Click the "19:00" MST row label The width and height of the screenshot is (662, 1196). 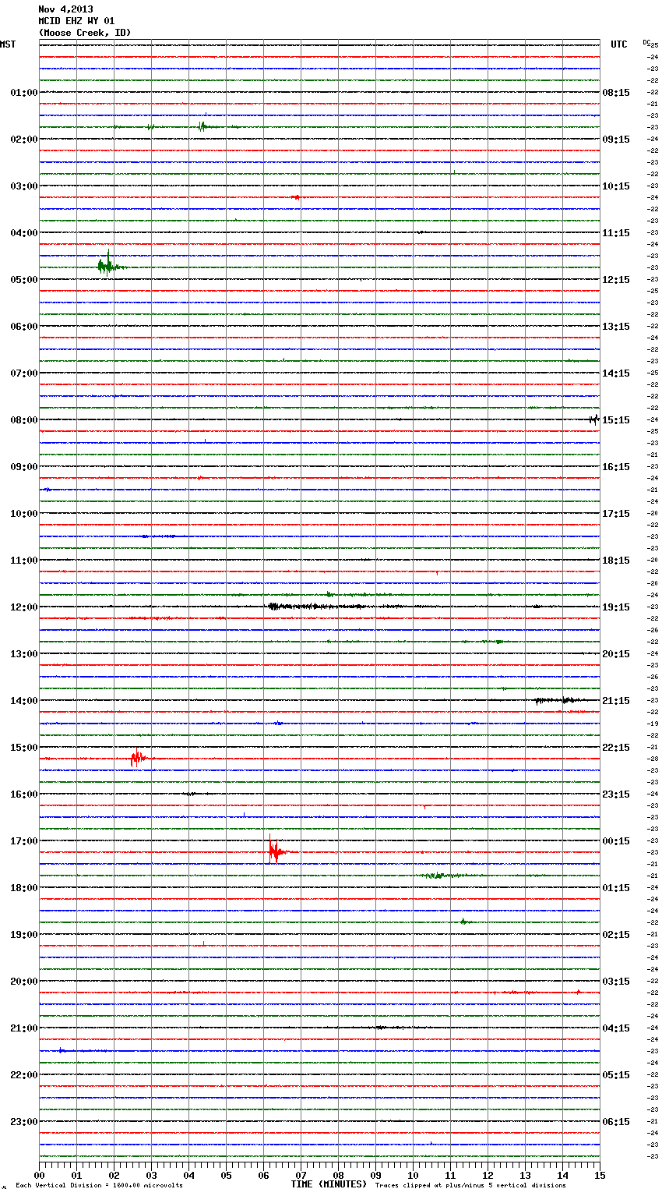point(24,935)
